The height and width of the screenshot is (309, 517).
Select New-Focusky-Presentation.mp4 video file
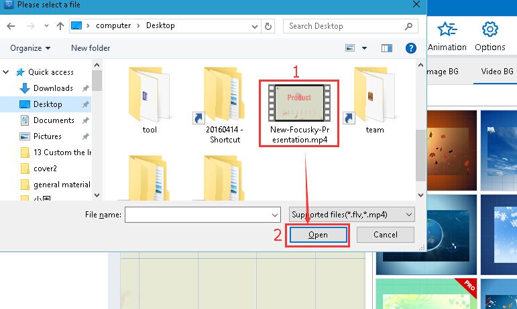tap(299, 114)
